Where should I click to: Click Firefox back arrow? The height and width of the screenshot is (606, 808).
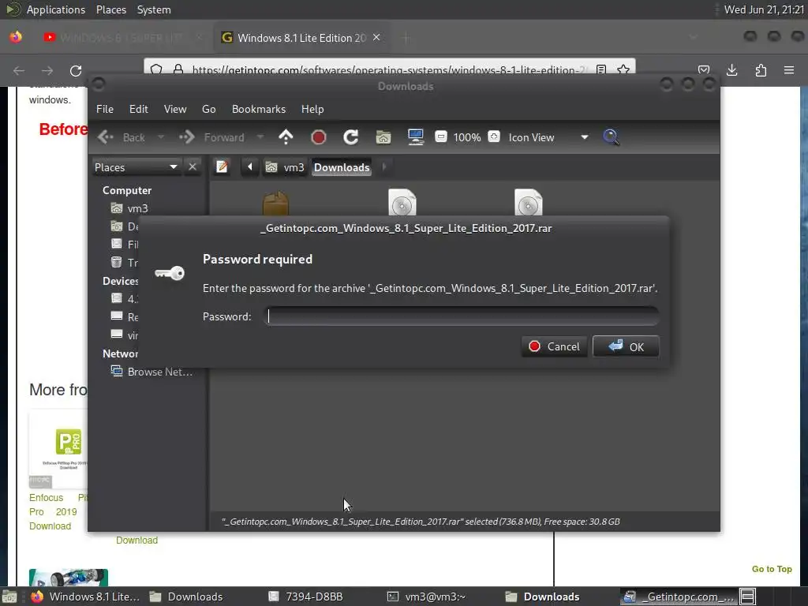pos(19,70)
